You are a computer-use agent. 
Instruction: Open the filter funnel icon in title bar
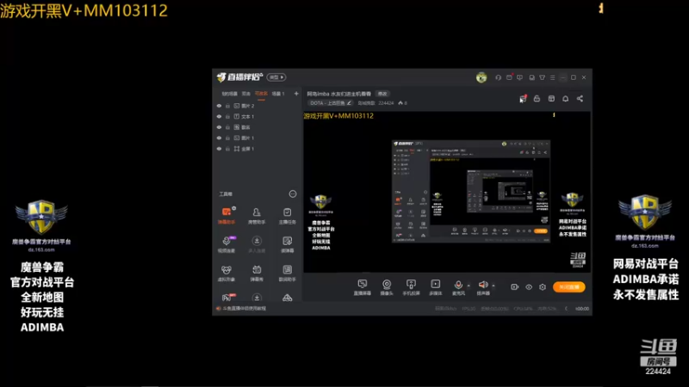[543, 77]
